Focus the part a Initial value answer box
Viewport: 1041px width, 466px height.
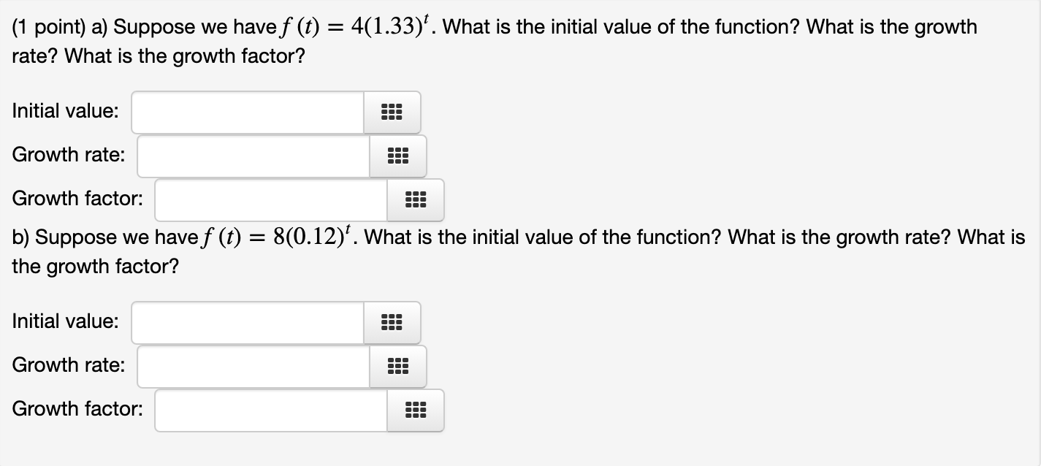tap(248, 112)
